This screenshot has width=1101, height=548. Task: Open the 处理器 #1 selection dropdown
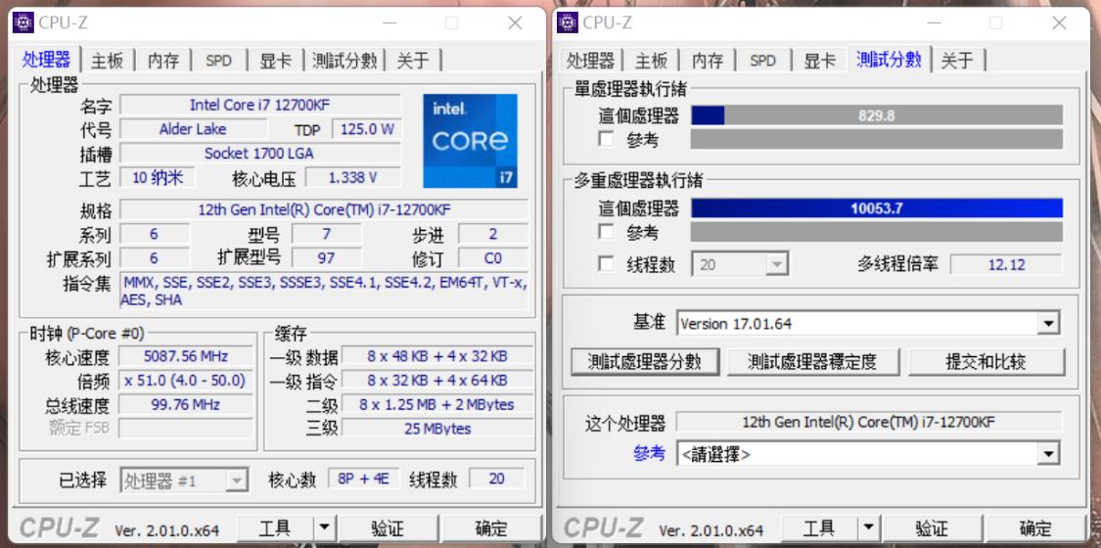point(184,480)
